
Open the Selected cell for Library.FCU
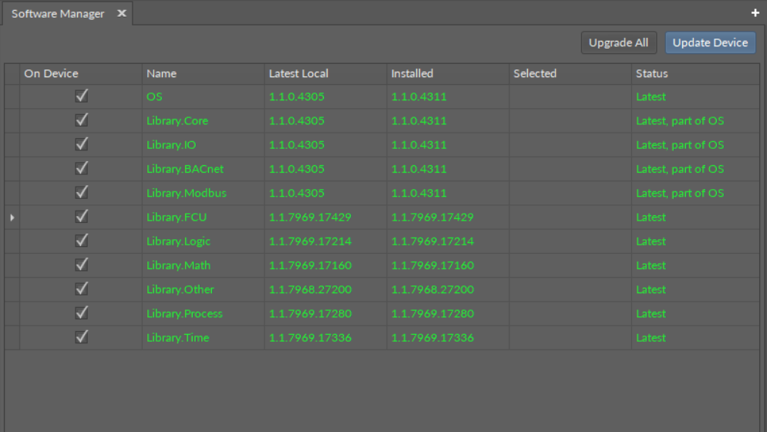click(570, 218)
